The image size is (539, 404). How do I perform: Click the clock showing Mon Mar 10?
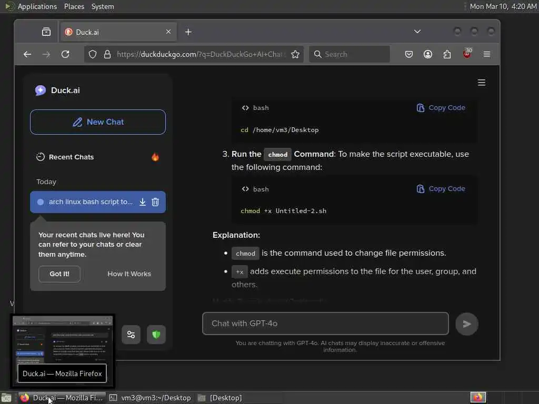(x=503, y=6)
